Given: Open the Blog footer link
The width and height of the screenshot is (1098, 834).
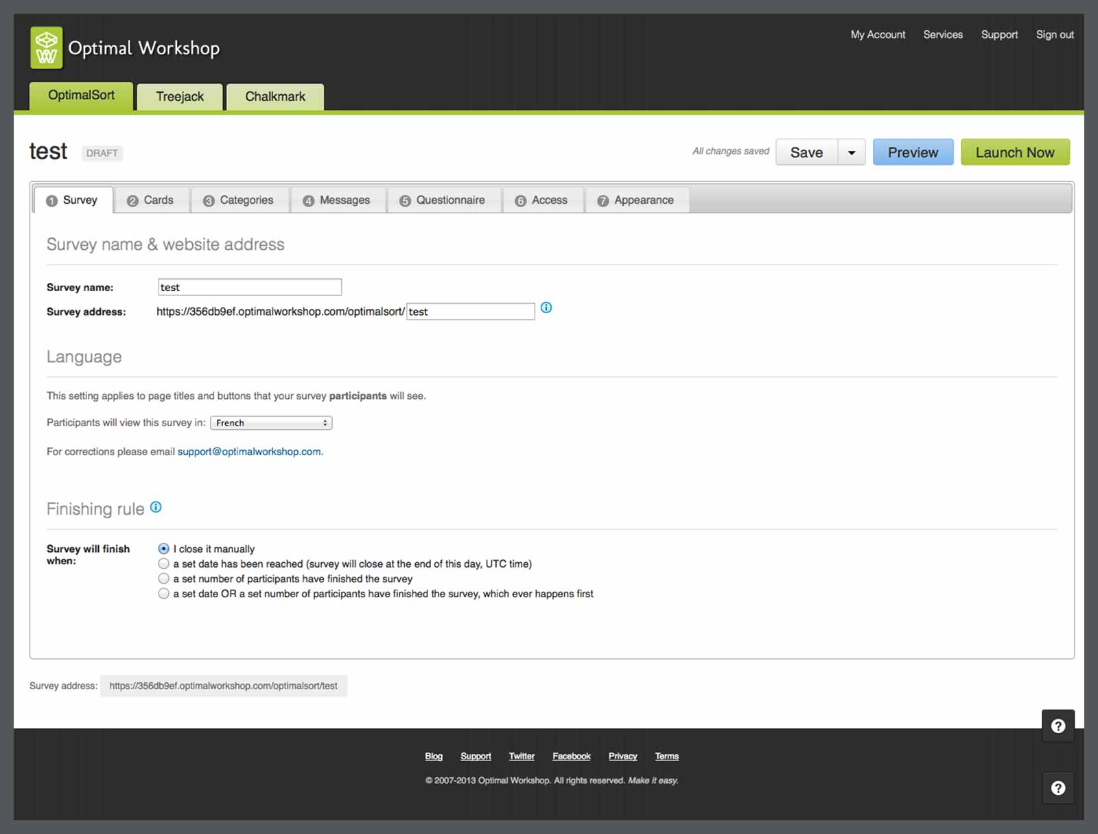Looking at the screenshot, I should [x=434, y=756].
